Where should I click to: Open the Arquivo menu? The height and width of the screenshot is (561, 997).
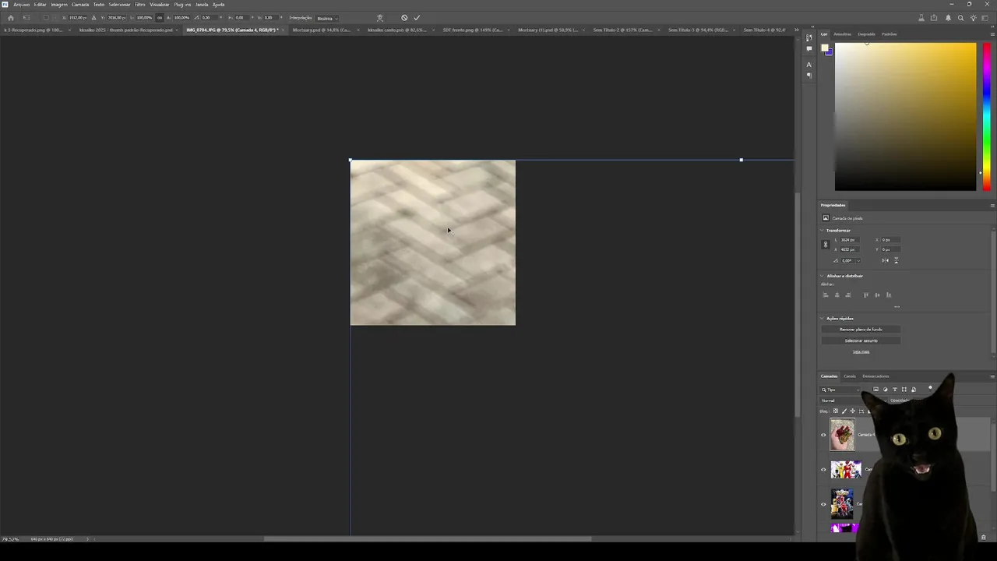click(21, 5)
